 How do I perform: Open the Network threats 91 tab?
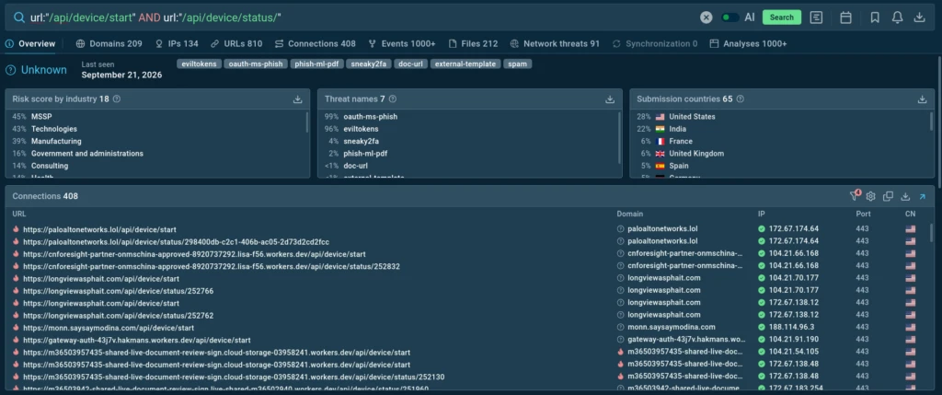(555, 44)
